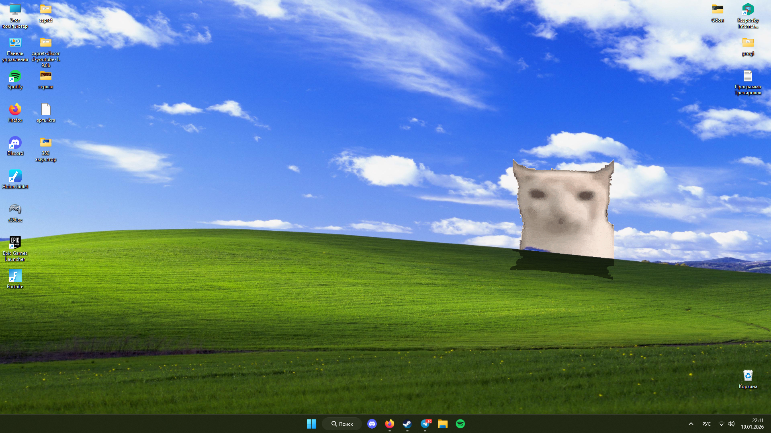Select the zapret folder icon
The width and height of the screenshot is (771, 433).
click(x=46, y=13)
